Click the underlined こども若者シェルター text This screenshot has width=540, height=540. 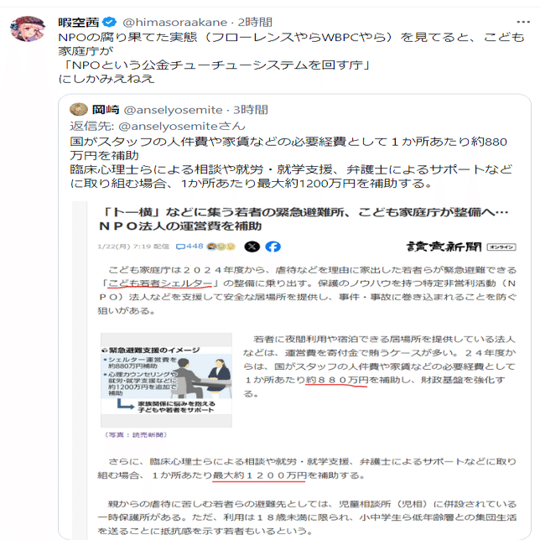click(160, 283)
